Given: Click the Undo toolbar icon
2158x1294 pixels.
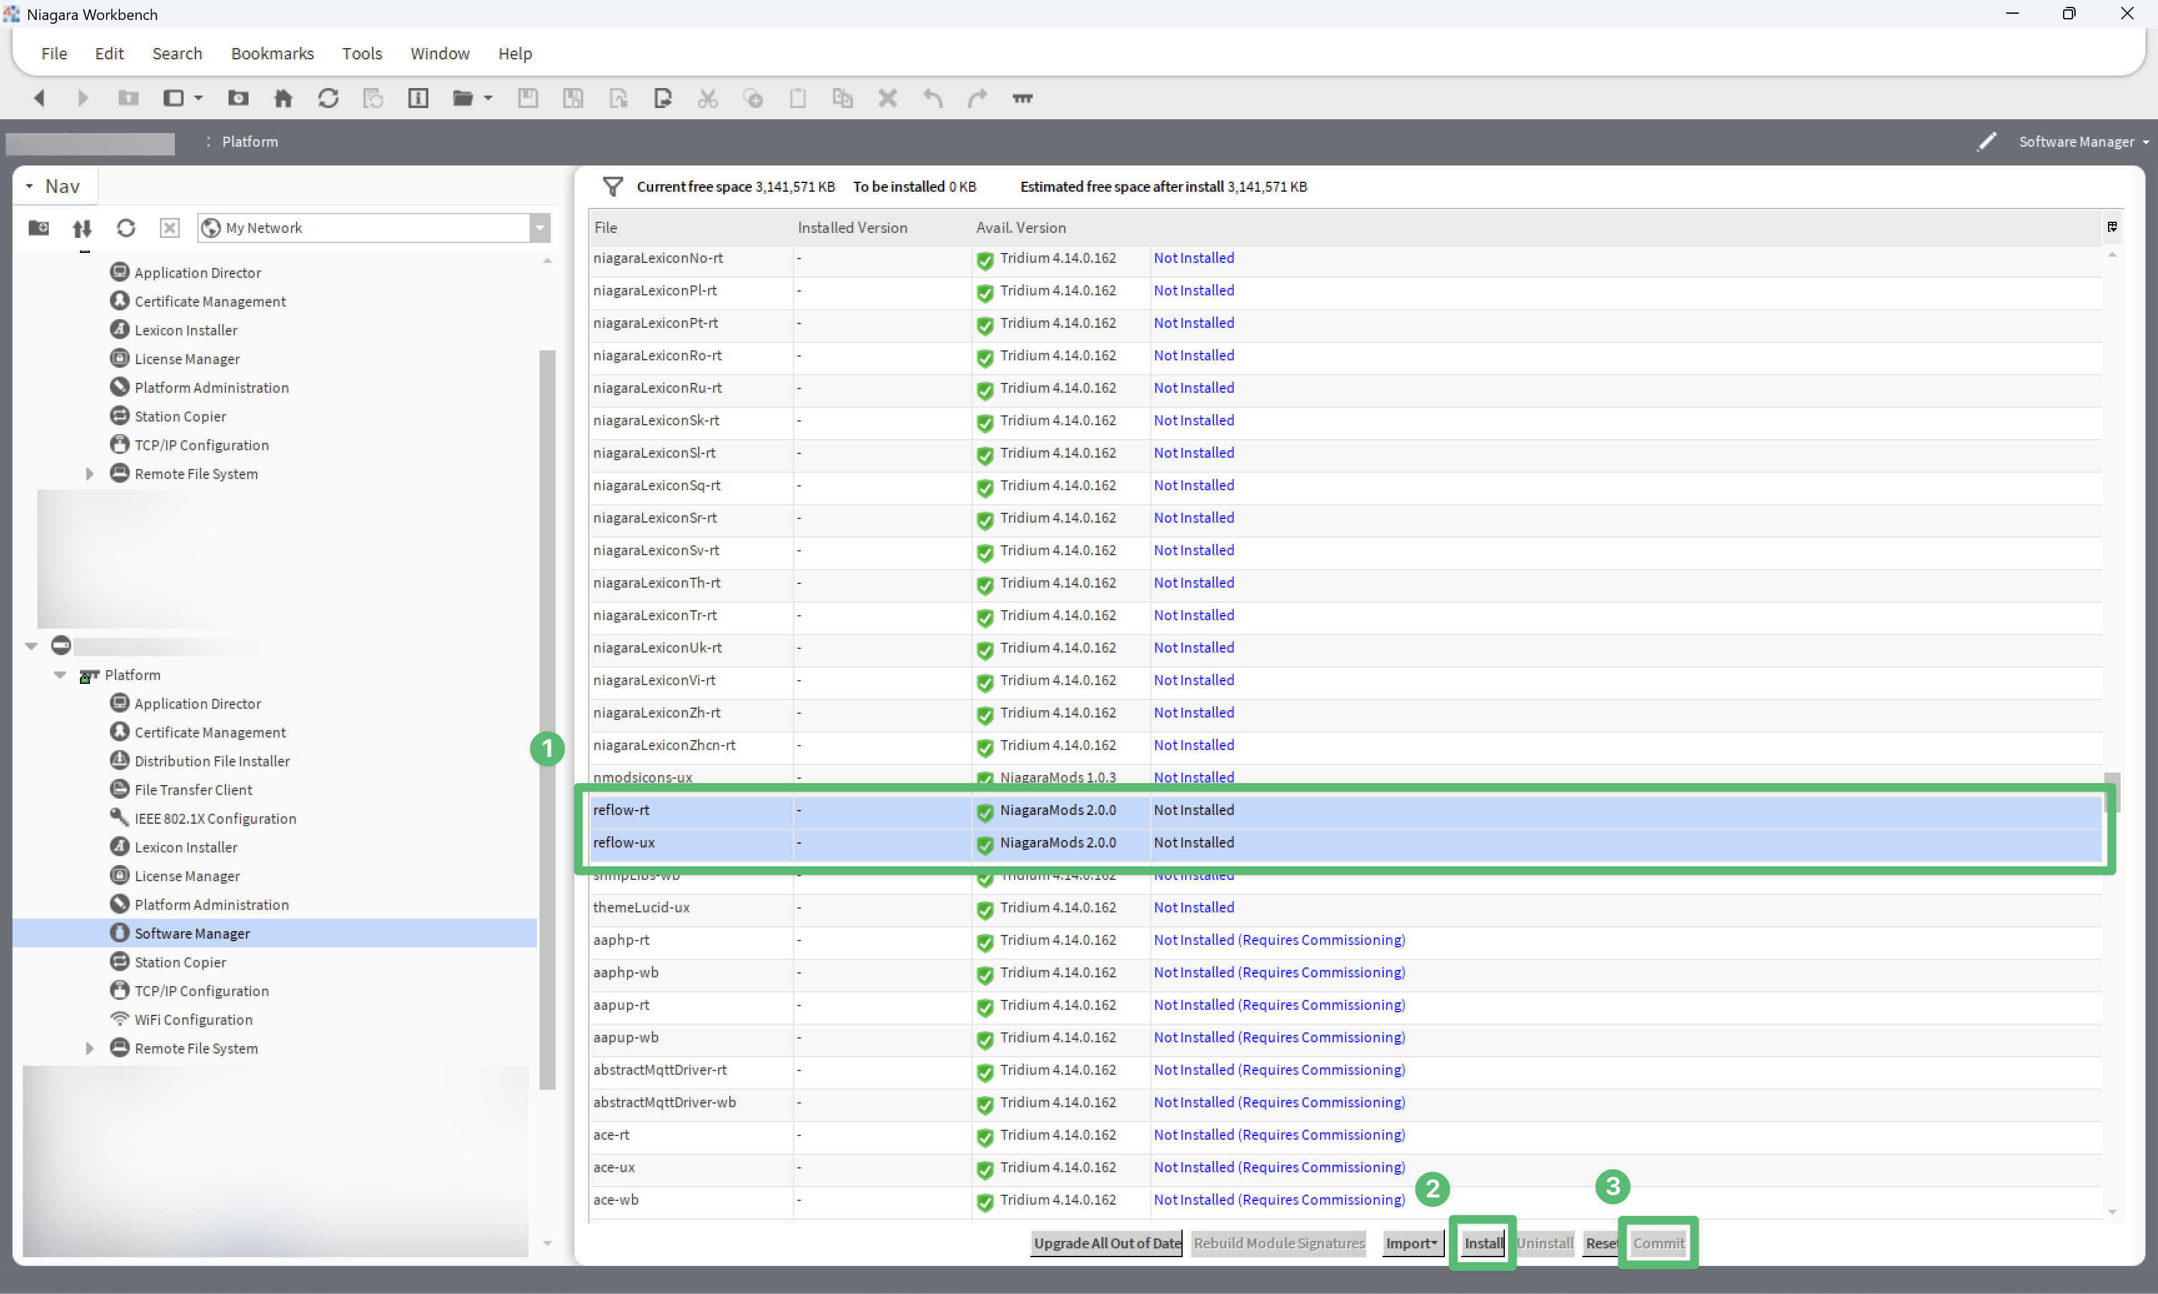Looking at the screenshot, I should point(933,97).
